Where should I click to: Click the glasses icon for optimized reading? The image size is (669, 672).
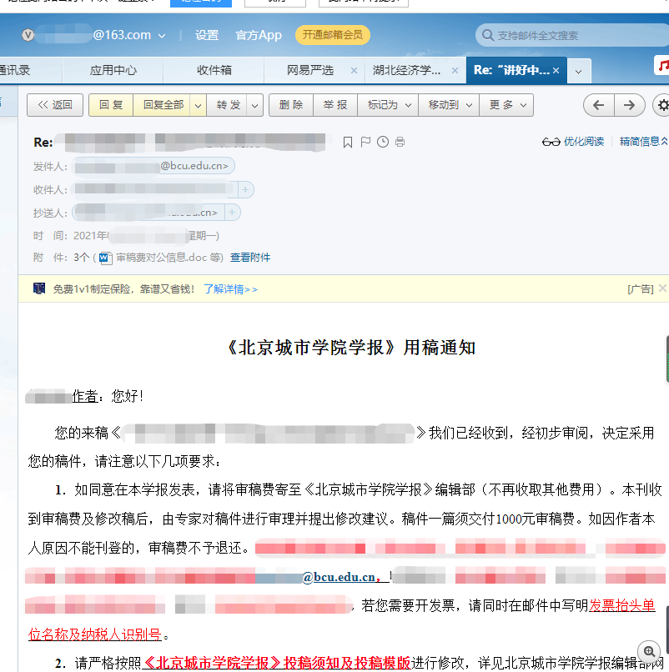coord(551,142)
